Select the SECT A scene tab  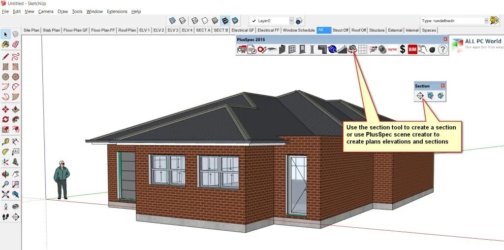click(203, 30)
